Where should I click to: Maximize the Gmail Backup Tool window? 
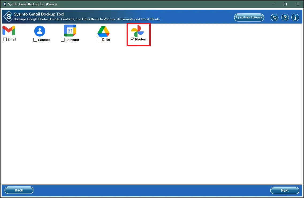tap(285, 4)
